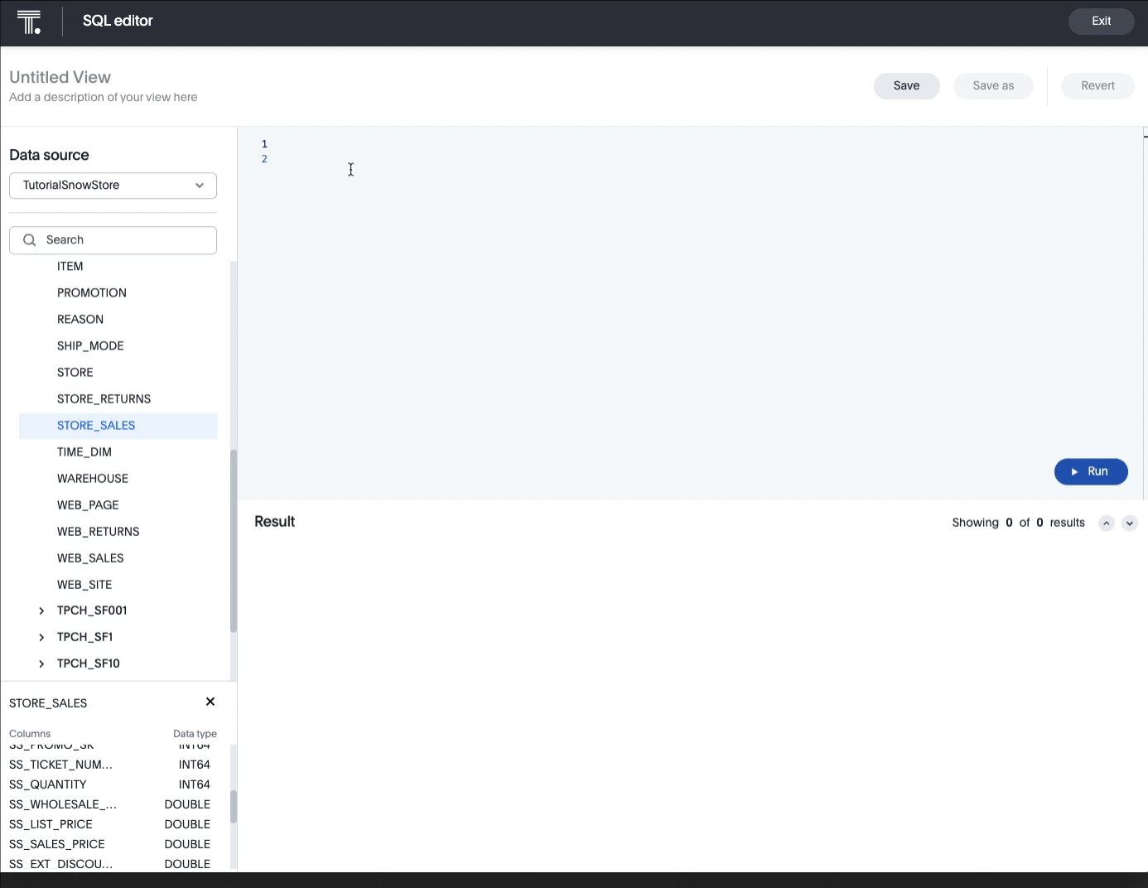
Task: Close the STORE_SALES column panel
Action: (x=210, y=702)
